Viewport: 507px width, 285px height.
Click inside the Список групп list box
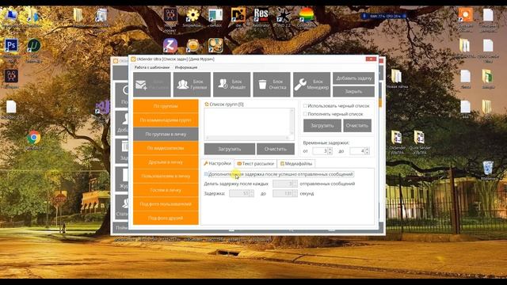pos(247,122)
